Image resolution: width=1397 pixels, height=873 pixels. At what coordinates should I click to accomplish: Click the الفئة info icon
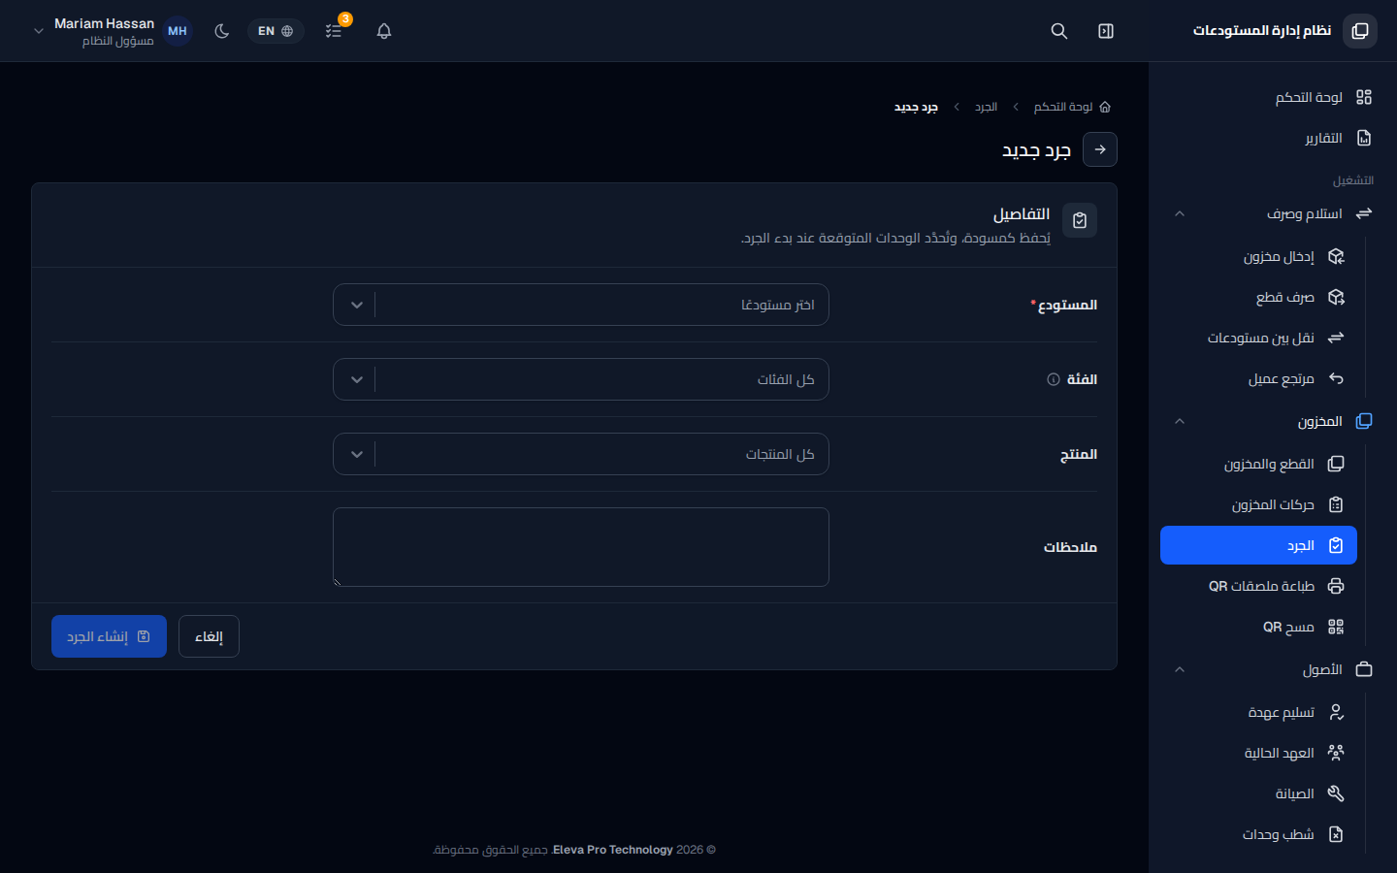(1054, 379)
